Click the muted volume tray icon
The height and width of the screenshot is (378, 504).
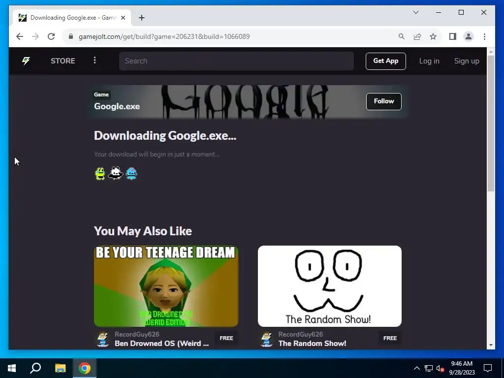click(x=441, y=368)
